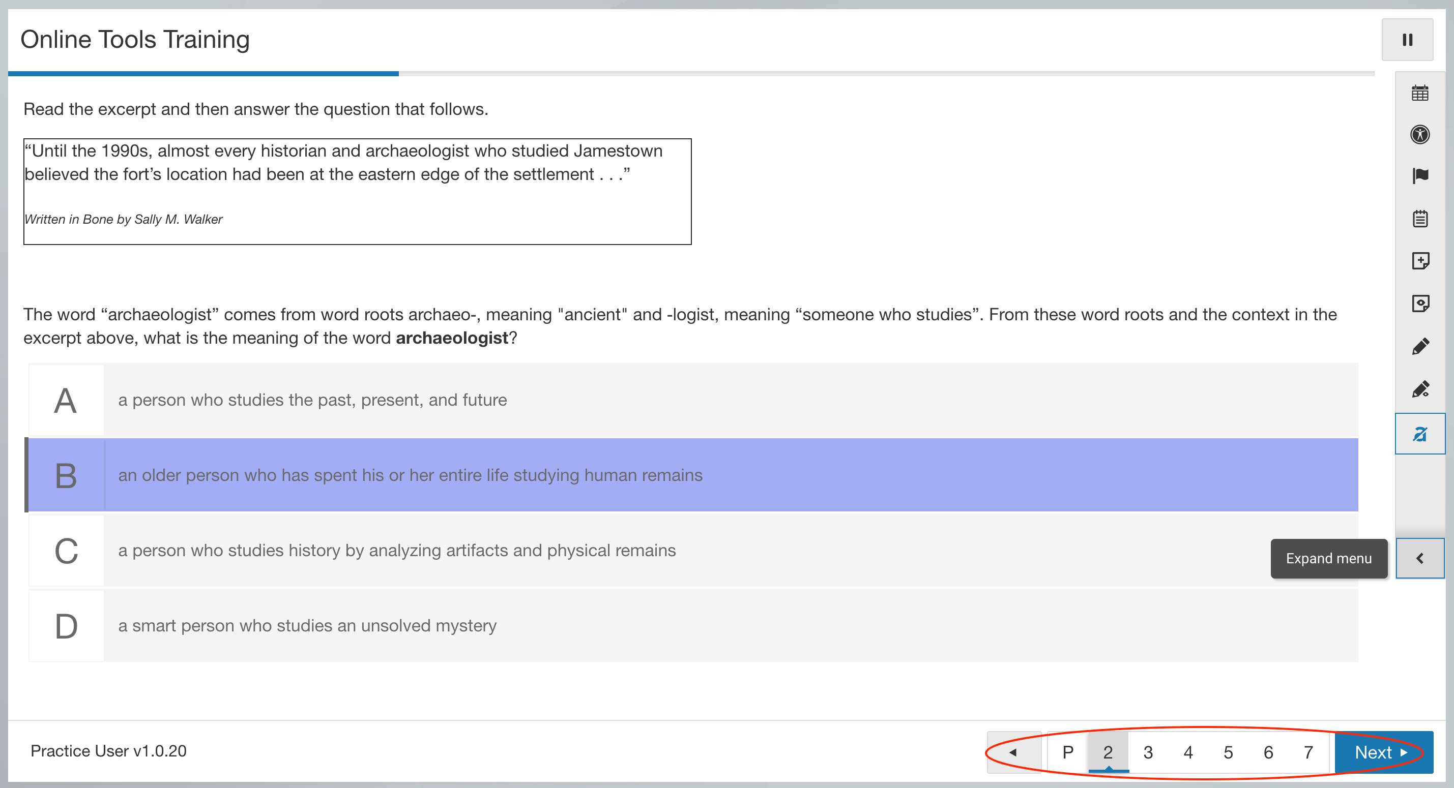Jump to question 5
This screenshot has height=788, width=1454.
pyautogui.click(x=1228, y=752)
